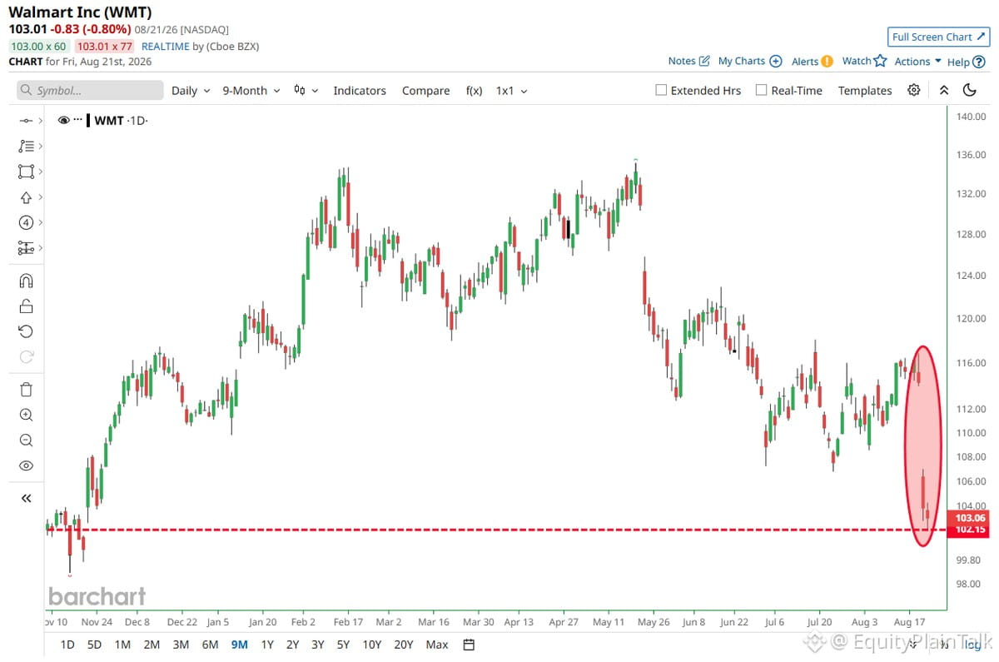Select the 3M time range
Viewport: 999px width, 662px height.
(x=181, y=645)
